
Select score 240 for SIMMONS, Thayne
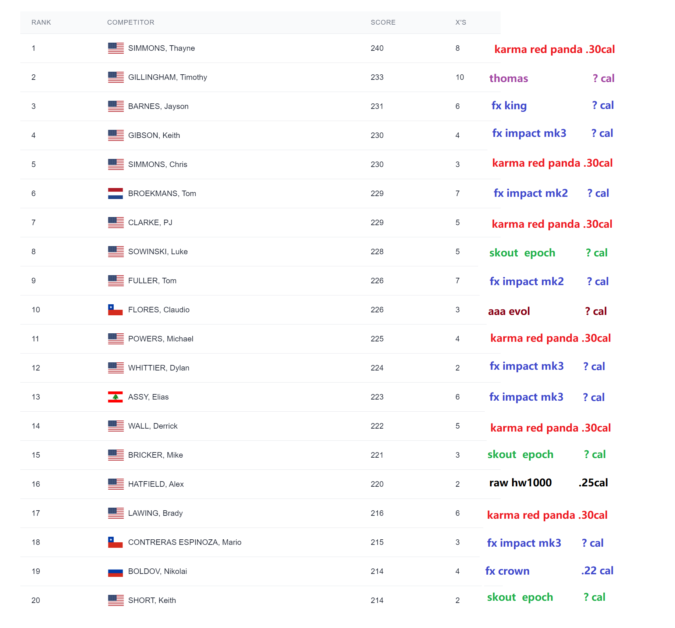[377, 48]
